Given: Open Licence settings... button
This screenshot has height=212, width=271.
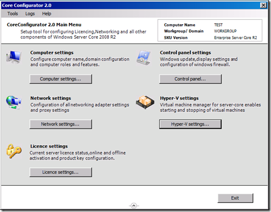Looking at the screenshot, I should point(61,172).
